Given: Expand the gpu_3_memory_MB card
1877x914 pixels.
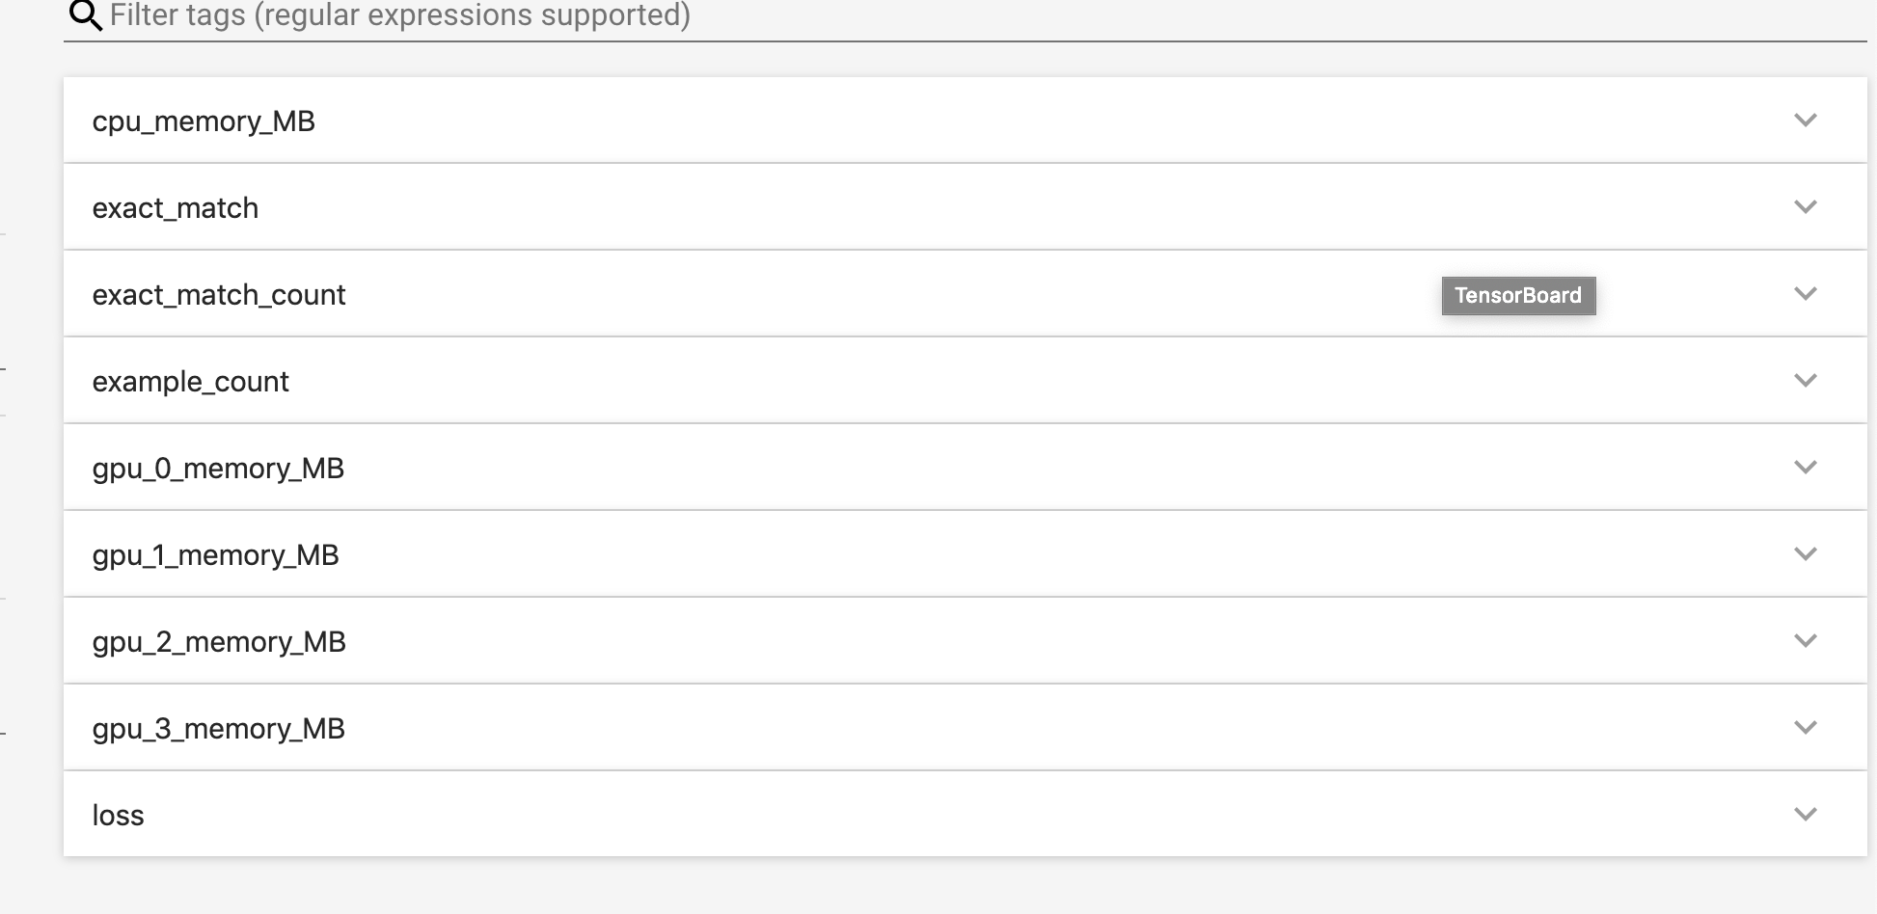Looking at the screenshot, I should (x=1806, y=727).
